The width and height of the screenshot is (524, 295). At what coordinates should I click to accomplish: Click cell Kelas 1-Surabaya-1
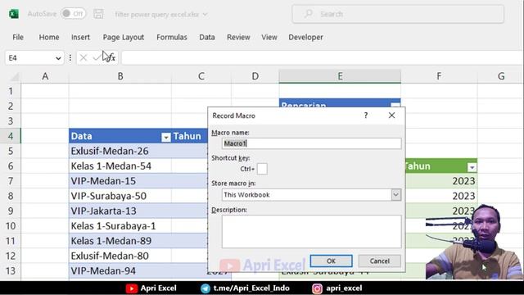coord(120,226)
